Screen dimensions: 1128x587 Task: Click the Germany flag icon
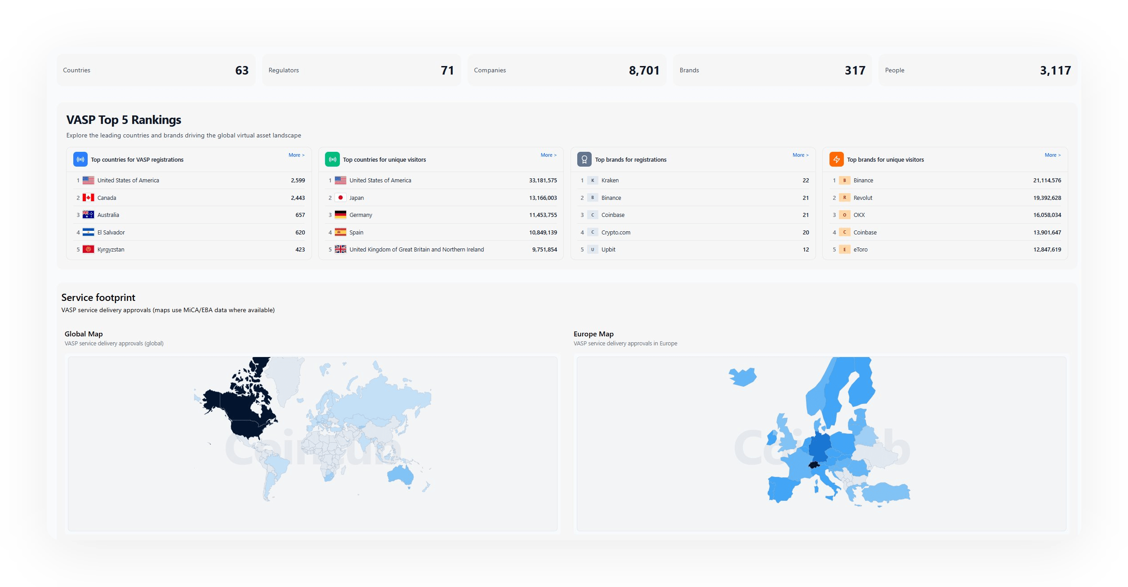340,215
